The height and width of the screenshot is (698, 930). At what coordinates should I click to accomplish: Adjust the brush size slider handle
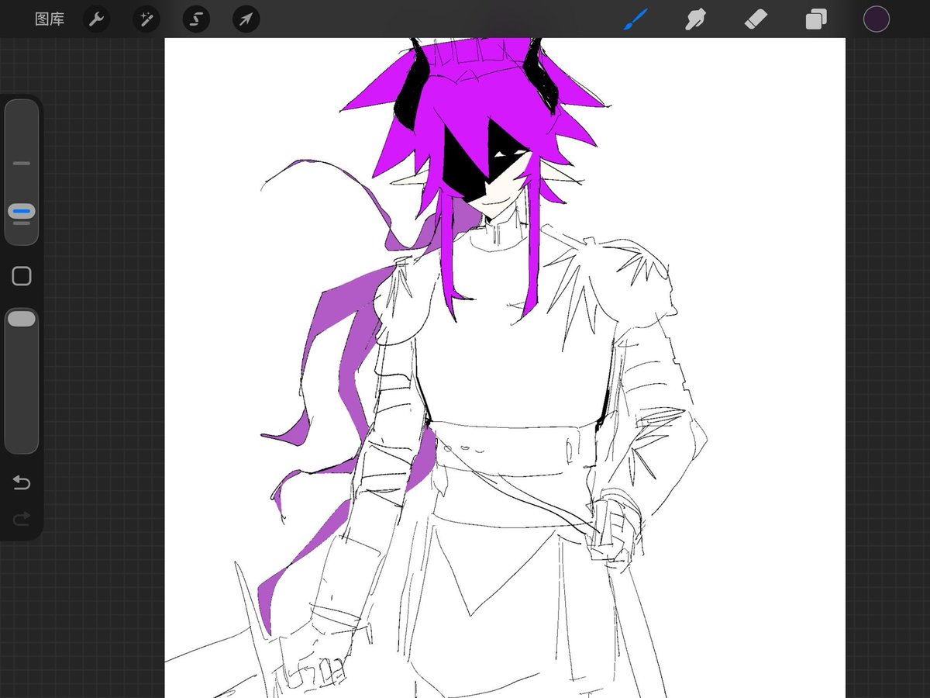[22, 211]
